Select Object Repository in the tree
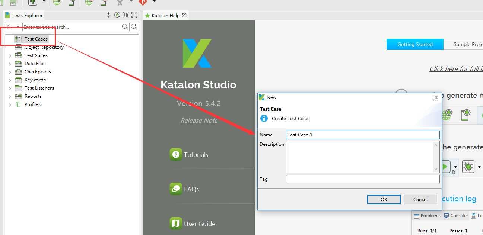The height and width of the screenshot is (235, 483). [x=39, y=47]
